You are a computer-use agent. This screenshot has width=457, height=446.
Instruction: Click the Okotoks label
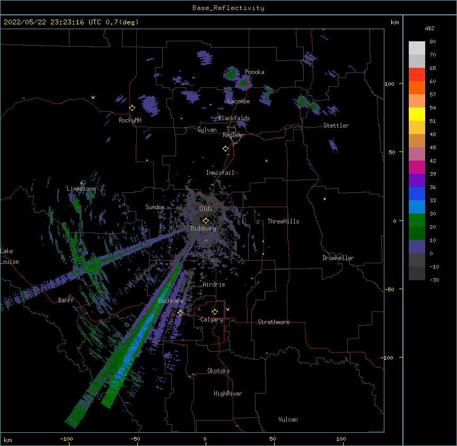pyautogui.click(x=218, y=371)
